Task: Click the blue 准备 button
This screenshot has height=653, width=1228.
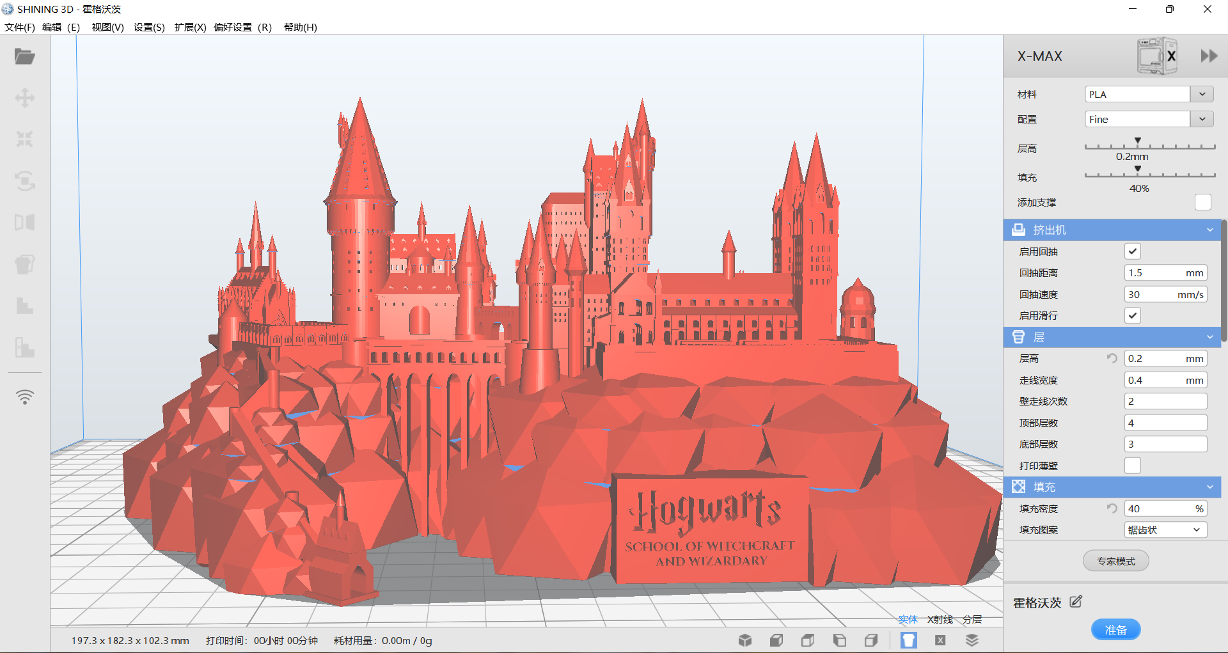Action: pos(1116,630)
